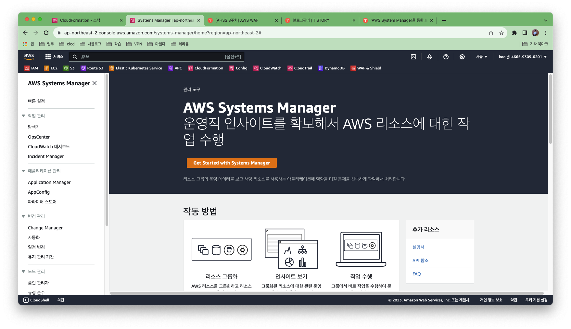The width and height of the screenshot is (571, 329).
Task: Open Config service shortcut
Action: tap(238, 68)
